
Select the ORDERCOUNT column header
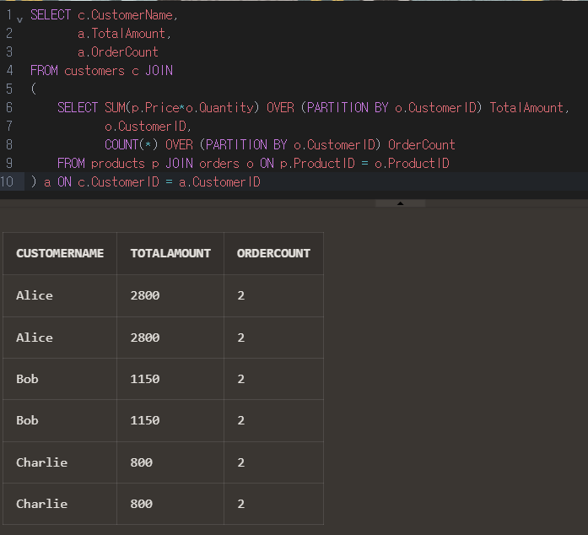(x=273, y=253)
